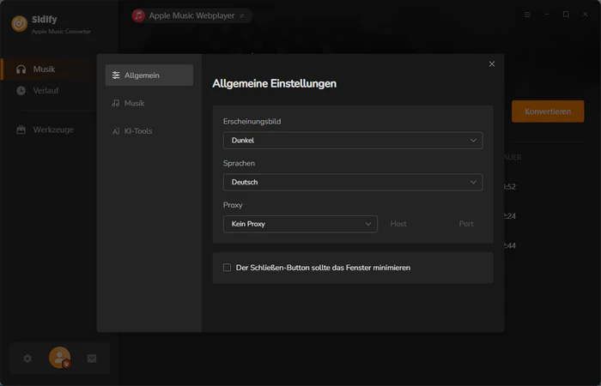Click the Werkzeuge toolbox icon
Image resolution: width=601 pixels, height=386 pixels.
point(21,130)
